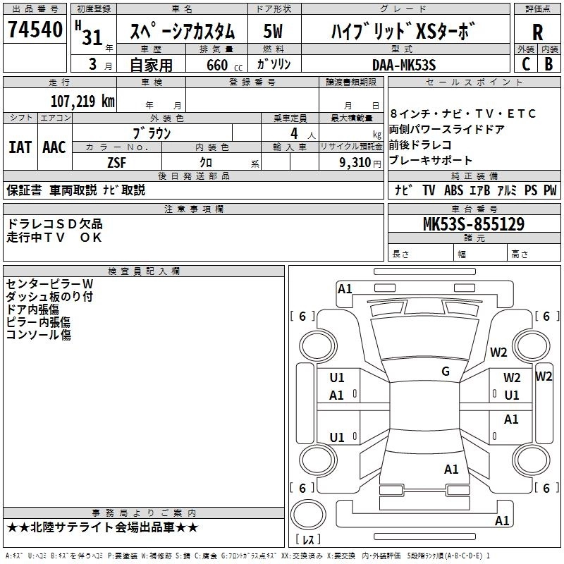Click the G mark on windshield diagram
The image size is (564, 564).
tap(446, 372)
